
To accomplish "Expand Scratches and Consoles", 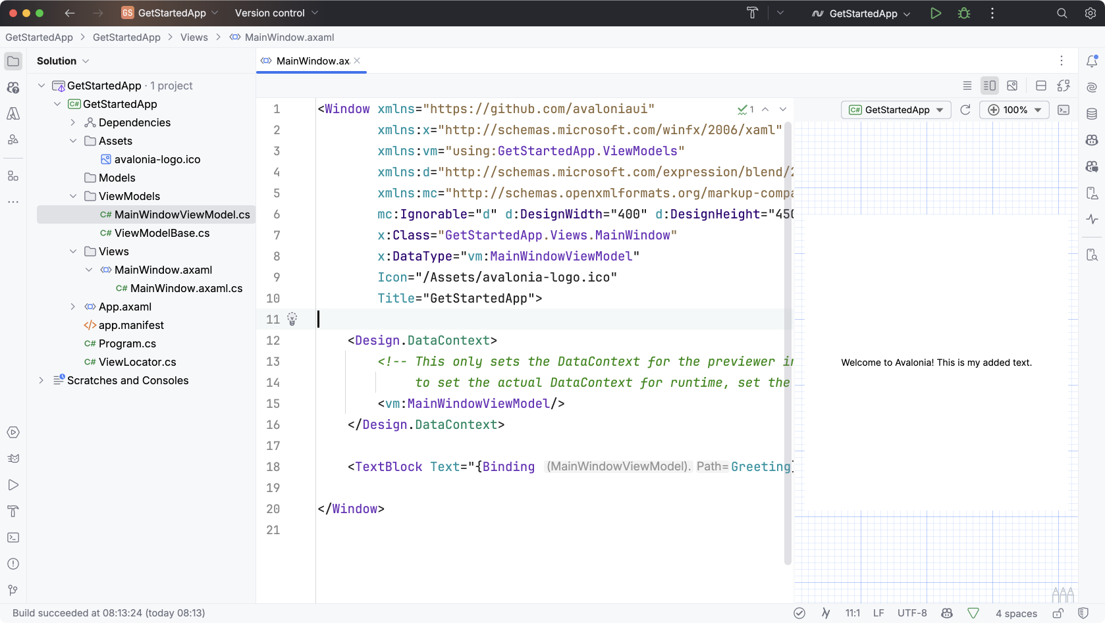I will pyautogui.click(x=41, y=380).
